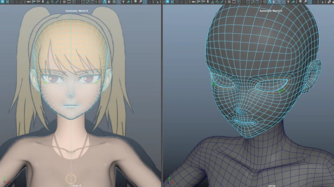Click Isolate Select icon in persp panel toolbar
This screenshot has width=334, height=187.
click(322, 2)
